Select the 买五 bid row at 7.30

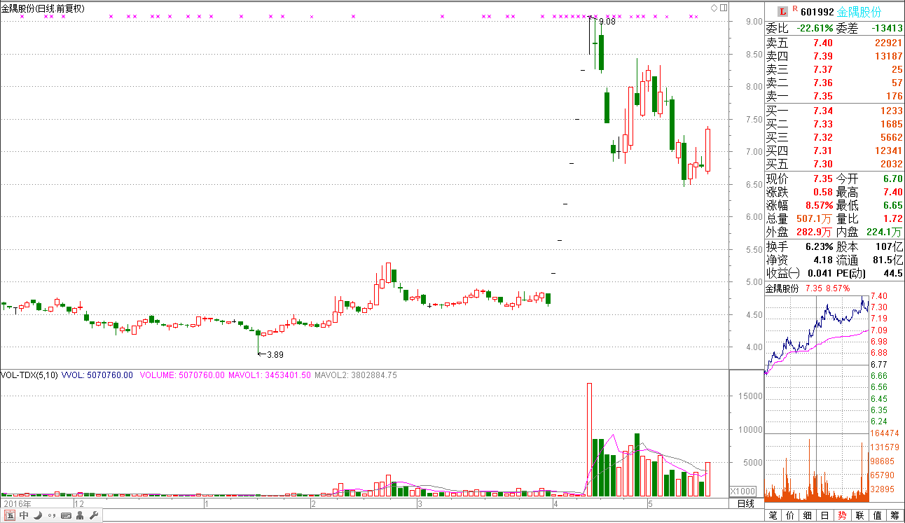click(x=834, y=164)
